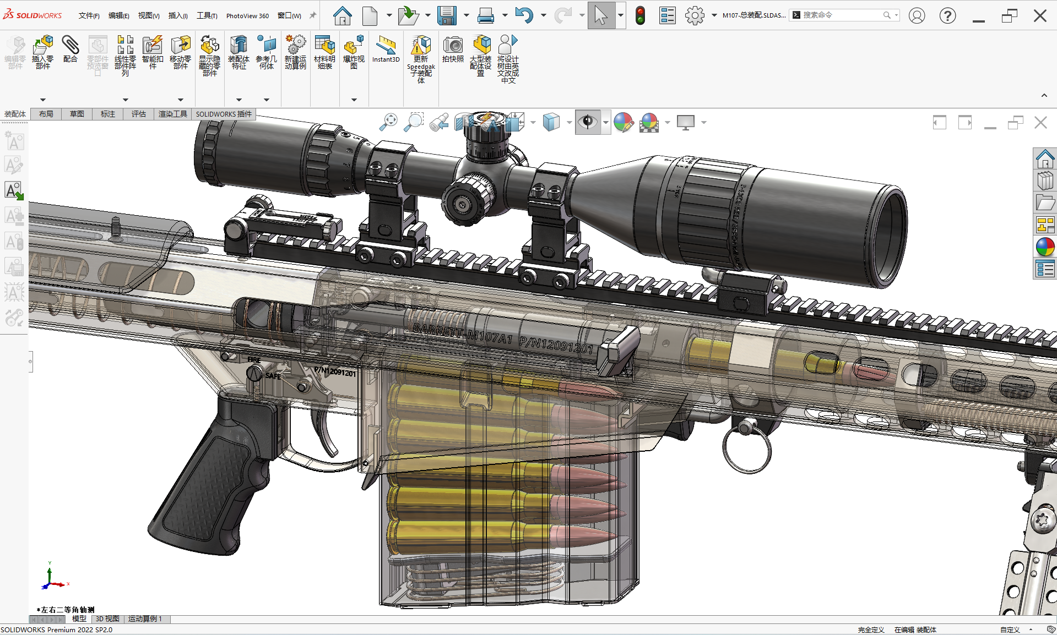This screenshot has height=635, width=1057.
Task: Click the 爆炸视图 (Exploded View) tool
Action: [354, 53]
